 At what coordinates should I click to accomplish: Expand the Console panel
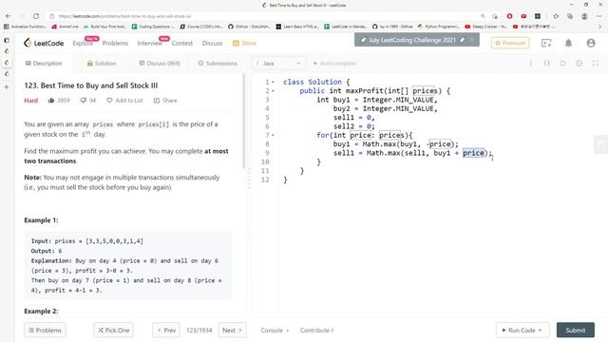pyautogui.click(x=275, y=330)
